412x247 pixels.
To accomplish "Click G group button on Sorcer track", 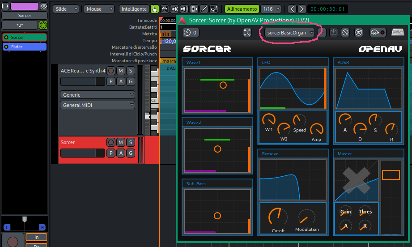I will 131,153.
